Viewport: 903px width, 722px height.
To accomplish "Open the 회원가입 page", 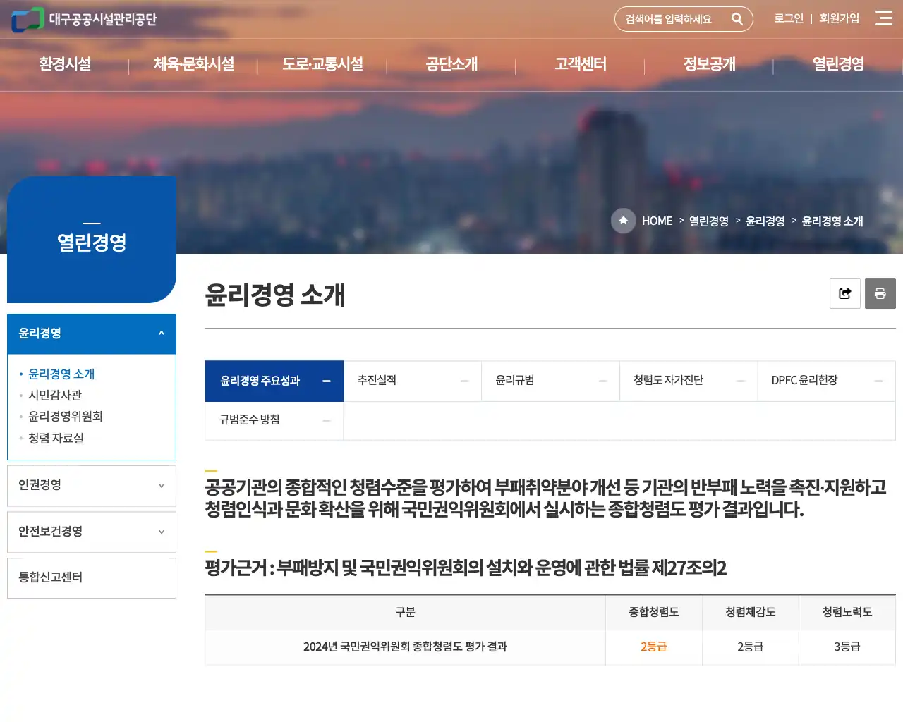I will point(840,19).
